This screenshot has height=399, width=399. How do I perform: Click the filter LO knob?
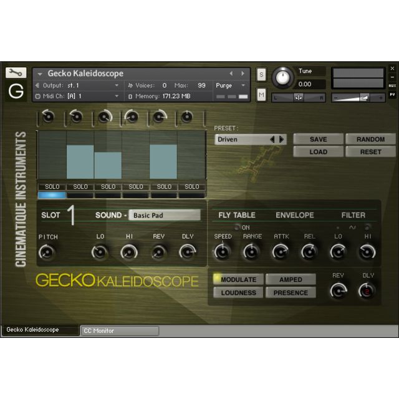[x=338, y=252]
